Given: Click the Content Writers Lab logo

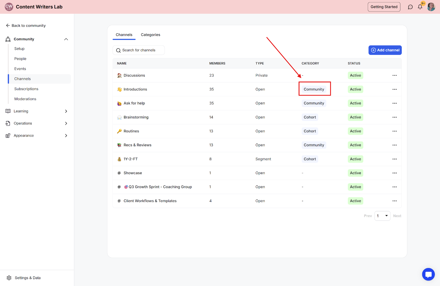Looking at the screenshot, I should coord(9,7).
